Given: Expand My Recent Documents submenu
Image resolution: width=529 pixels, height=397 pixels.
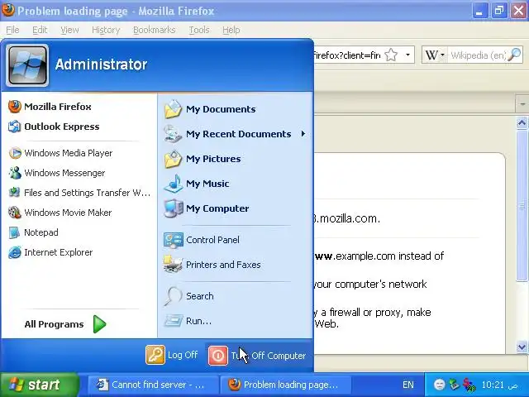Looking at the screenshot, I should tap(303, 134).
